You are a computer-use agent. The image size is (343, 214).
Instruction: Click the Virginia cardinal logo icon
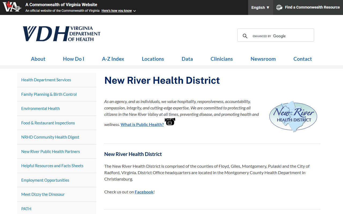12,7
